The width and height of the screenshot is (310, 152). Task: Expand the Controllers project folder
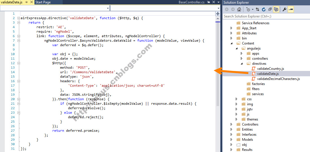231,124
